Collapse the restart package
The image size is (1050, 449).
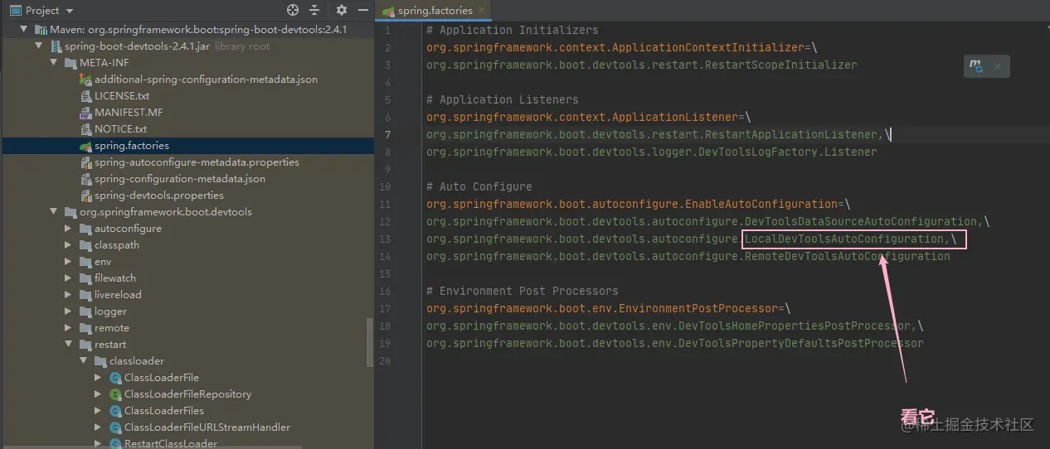(69, 345)
